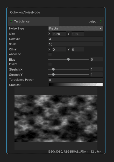Click the Offset X value field
The height and width of the screenshot is (162, 114).
point(59,49)
